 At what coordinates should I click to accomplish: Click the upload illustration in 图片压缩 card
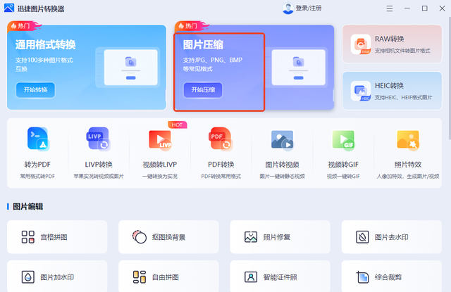pos(299,68)
